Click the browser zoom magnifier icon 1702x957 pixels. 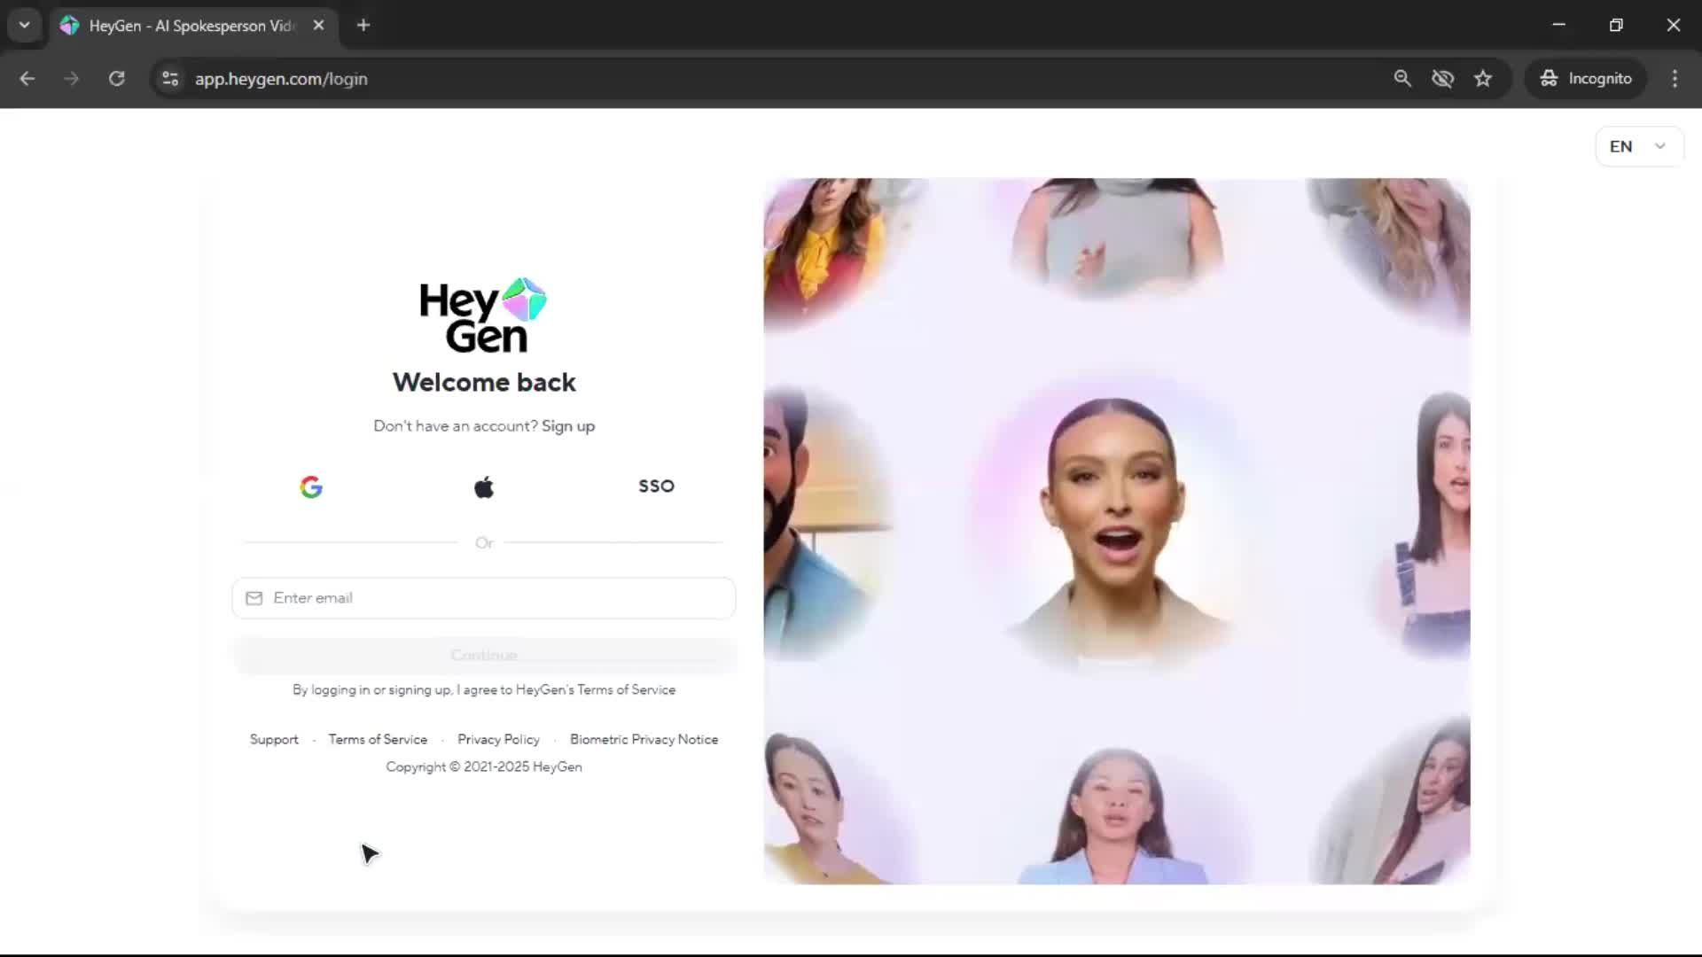coord(1402,79)
